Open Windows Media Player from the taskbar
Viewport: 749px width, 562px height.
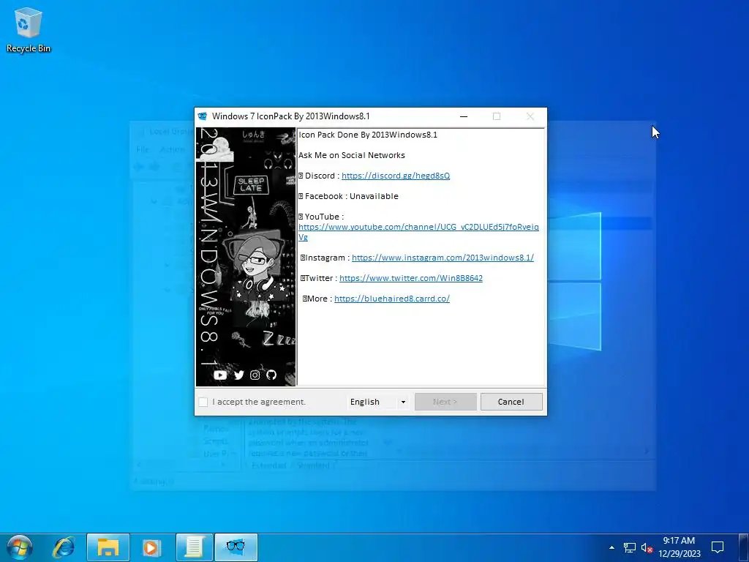151,547
